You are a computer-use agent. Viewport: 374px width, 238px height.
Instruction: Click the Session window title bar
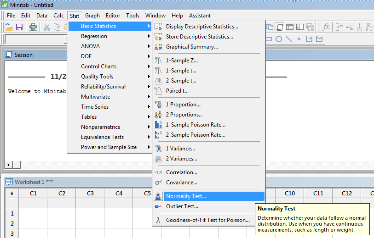pyautogui.click(x=36, y=55)
